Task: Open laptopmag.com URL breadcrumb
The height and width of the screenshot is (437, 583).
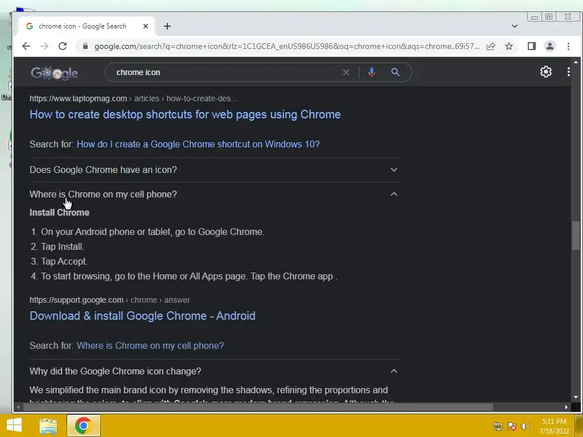Action: click(x=133, y=98)
